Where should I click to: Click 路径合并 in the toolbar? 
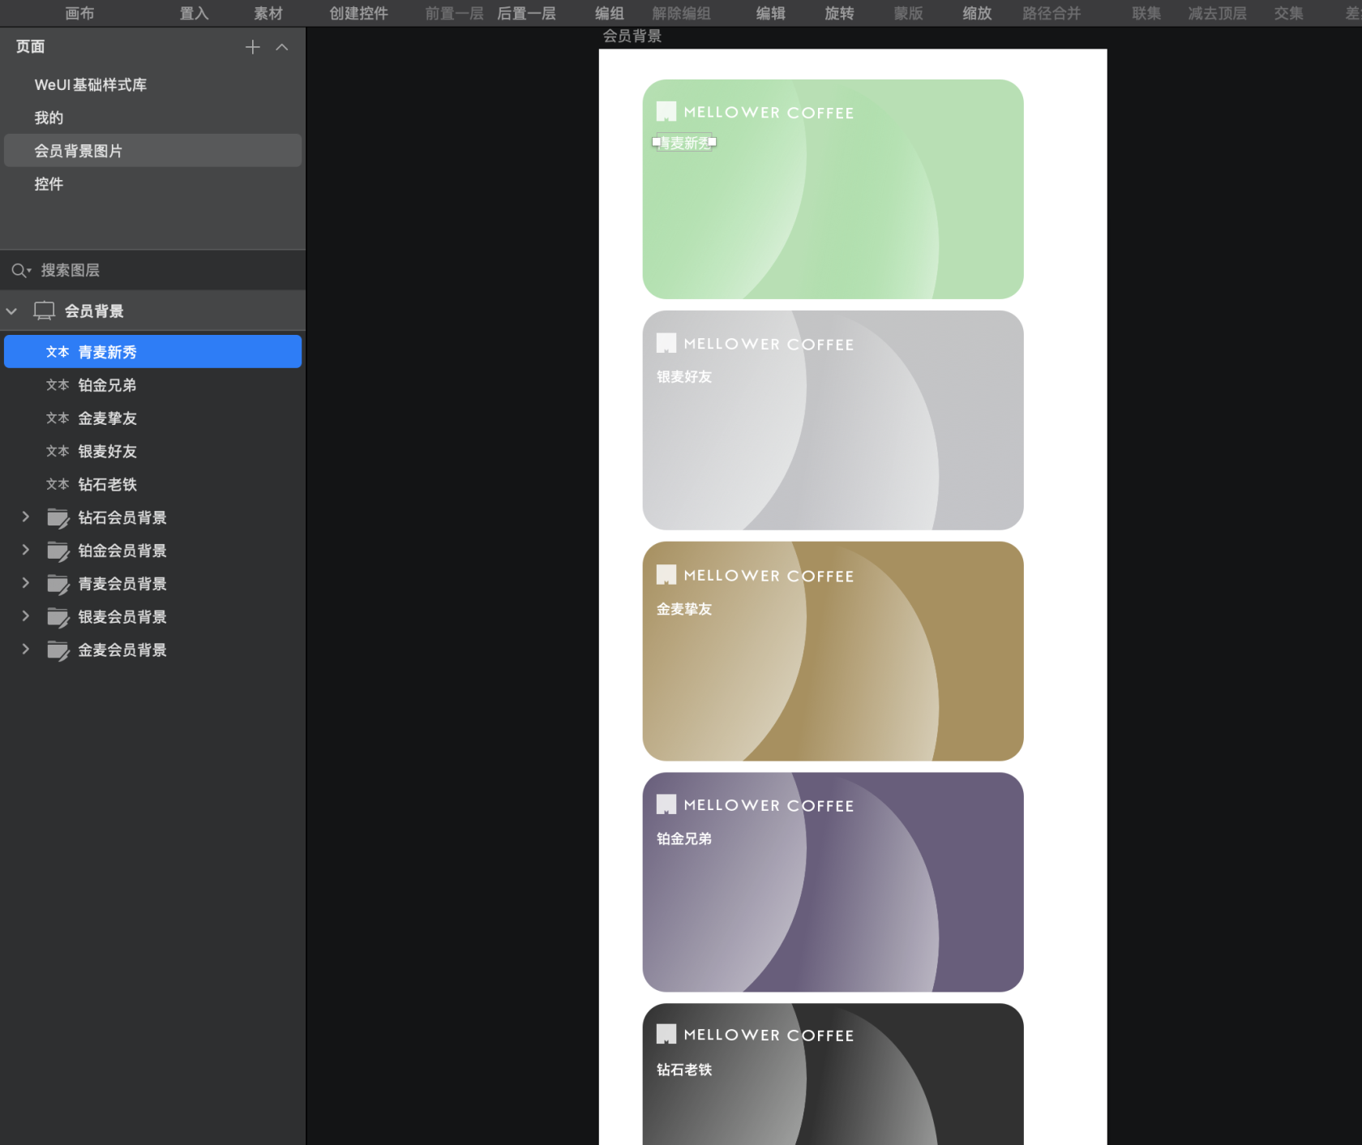[x=1051, y=13]
